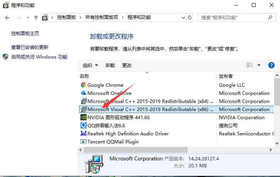Open recent locations dropdown near navigation arrows
Screen dimensions: 280x177
(x=27, y=18)
